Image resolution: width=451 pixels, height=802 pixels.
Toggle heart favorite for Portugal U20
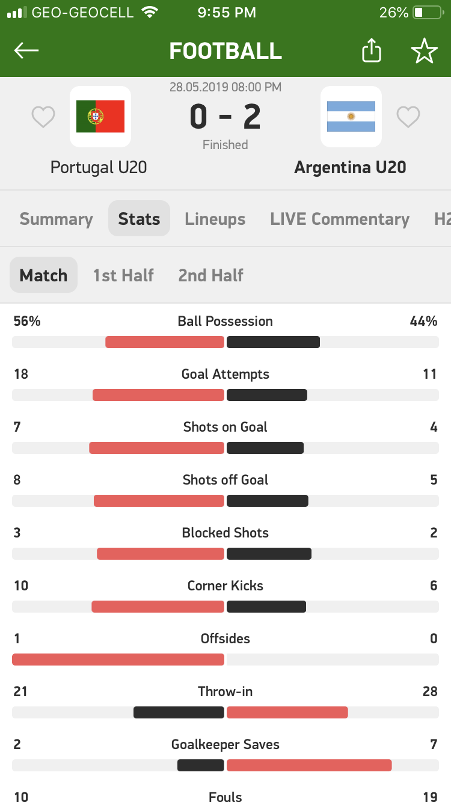(43, 117)
